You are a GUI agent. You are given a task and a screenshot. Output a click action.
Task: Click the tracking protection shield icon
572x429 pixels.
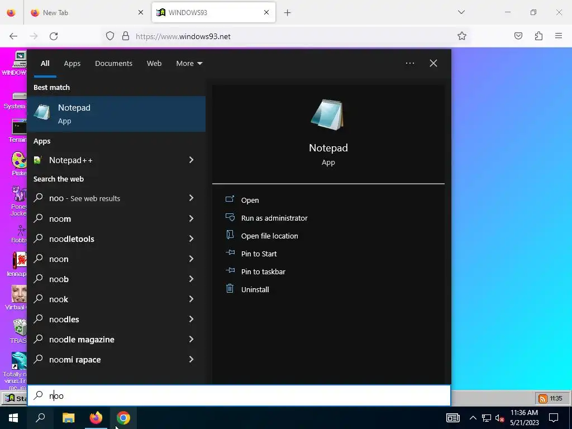click(x=110, y=36)
